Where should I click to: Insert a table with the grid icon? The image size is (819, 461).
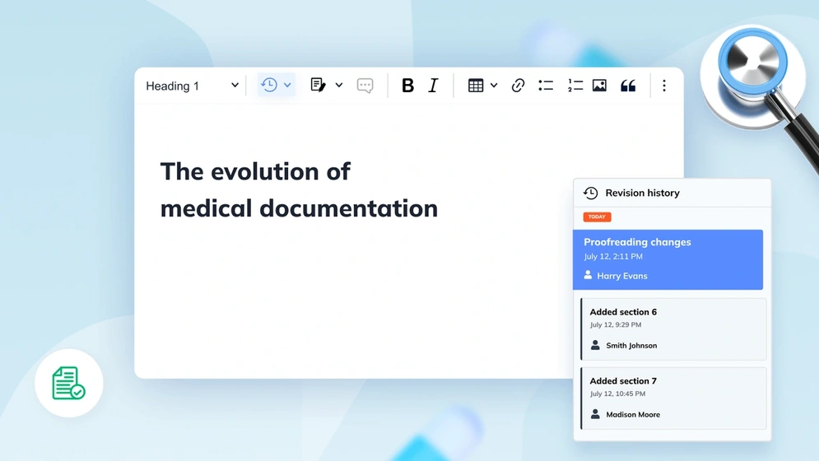pyautogui.click(x=476, y=85)
